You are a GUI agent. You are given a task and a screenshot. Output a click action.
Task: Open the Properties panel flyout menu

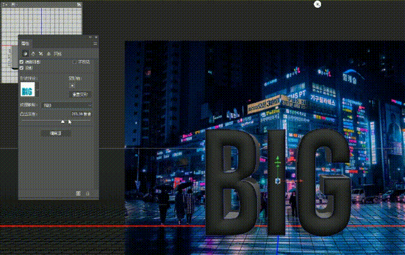pyautogui.click(x=95, y=44)
